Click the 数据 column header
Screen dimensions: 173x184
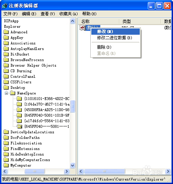[x=166, y=22]
